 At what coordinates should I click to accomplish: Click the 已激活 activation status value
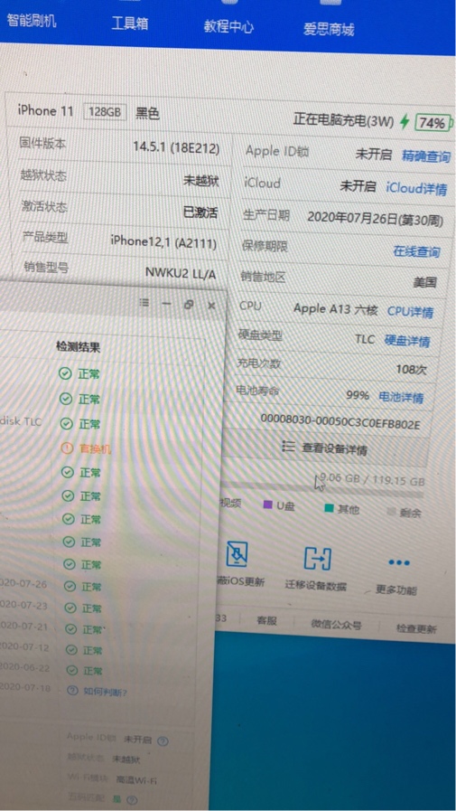(x=200, y=212)
